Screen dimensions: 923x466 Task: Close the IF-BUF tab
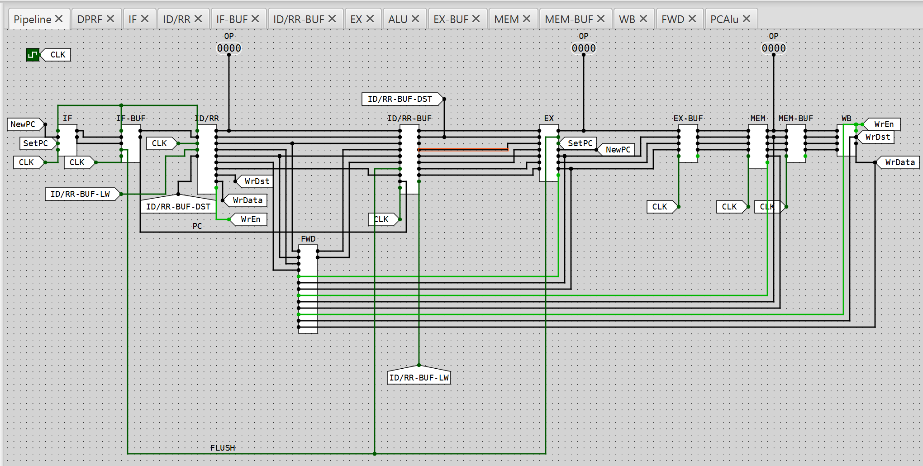coord(255,19)
